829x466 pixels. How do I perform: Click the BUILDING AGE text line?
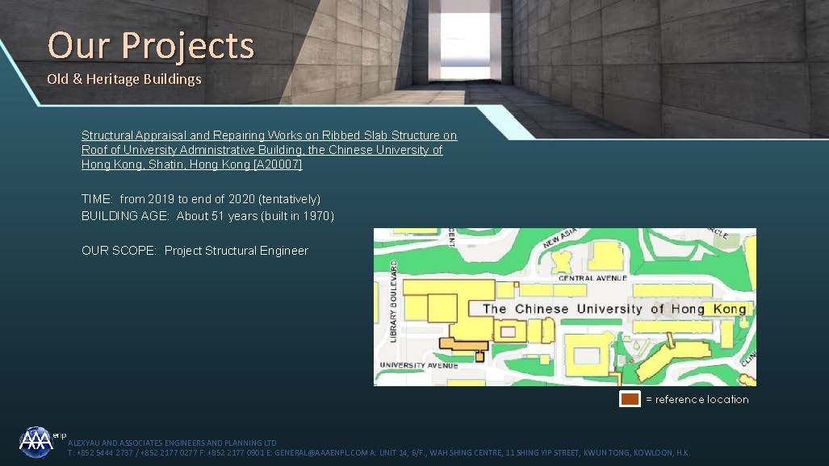(x=207, y=216)
